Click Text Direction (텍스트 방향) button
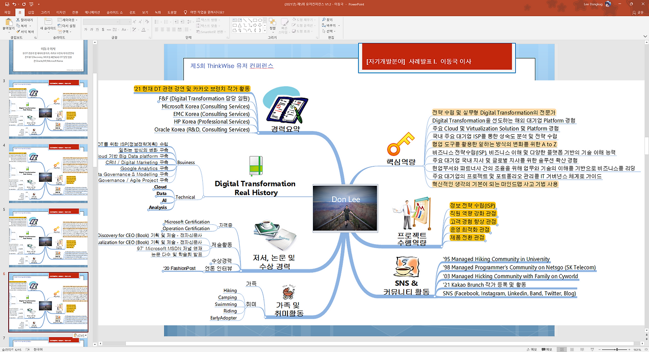Viewport: 649px width, 352px height. pyautogui.click(x=208, y=20)
